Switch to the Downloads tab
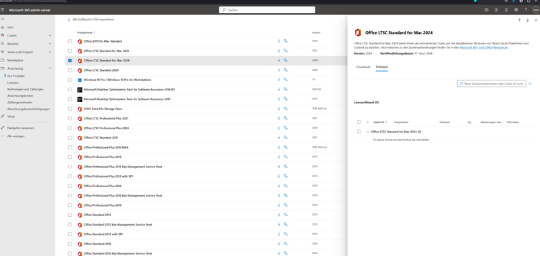Screen dimensions: 540x256 click(x=363, y=67)
